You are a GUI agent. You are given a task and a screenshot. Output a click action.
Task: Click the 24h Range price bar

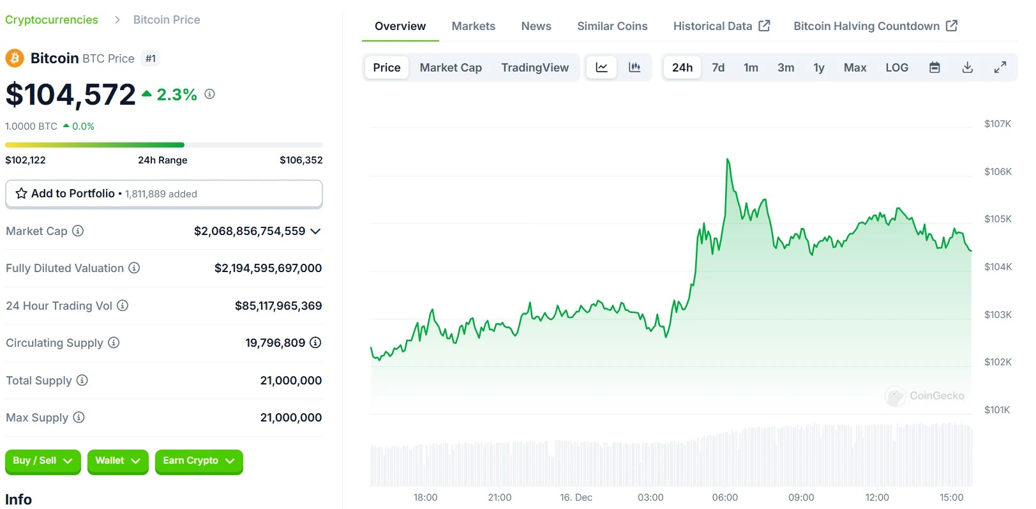point(163,145)
